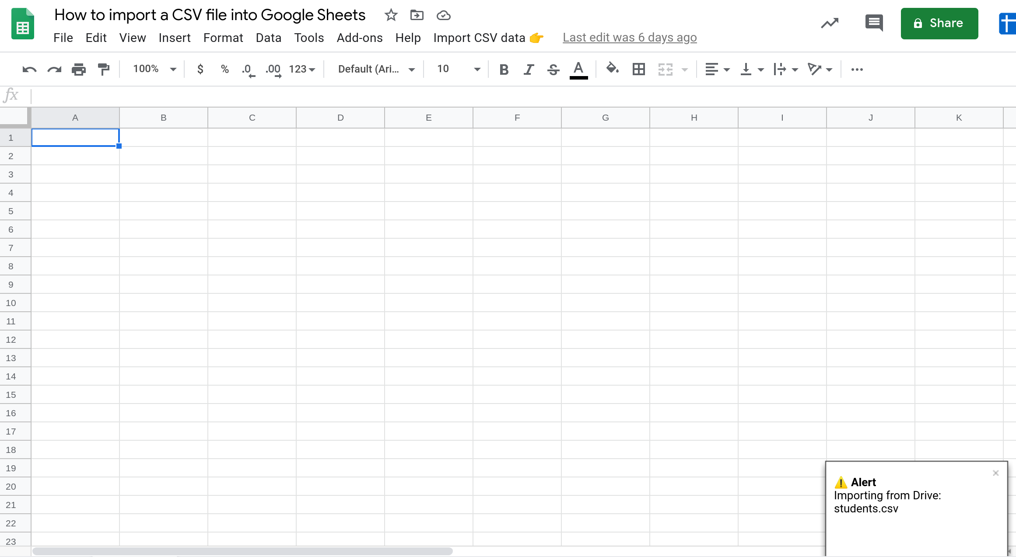Click 'students.csv' in alert message
The height and width of the screenshot is (557, 1016).
pos(866,508)
